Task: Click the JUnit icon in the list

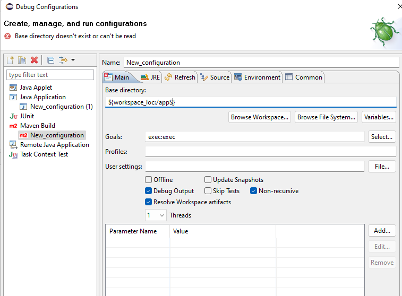Action: (14, 116)
